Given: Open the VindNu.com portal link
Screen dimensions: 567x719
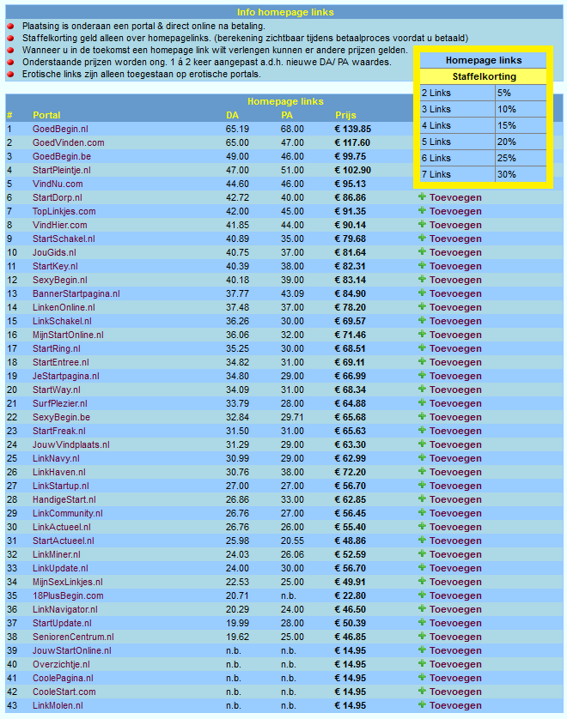Looking at the screenshot, I should 58,184.
